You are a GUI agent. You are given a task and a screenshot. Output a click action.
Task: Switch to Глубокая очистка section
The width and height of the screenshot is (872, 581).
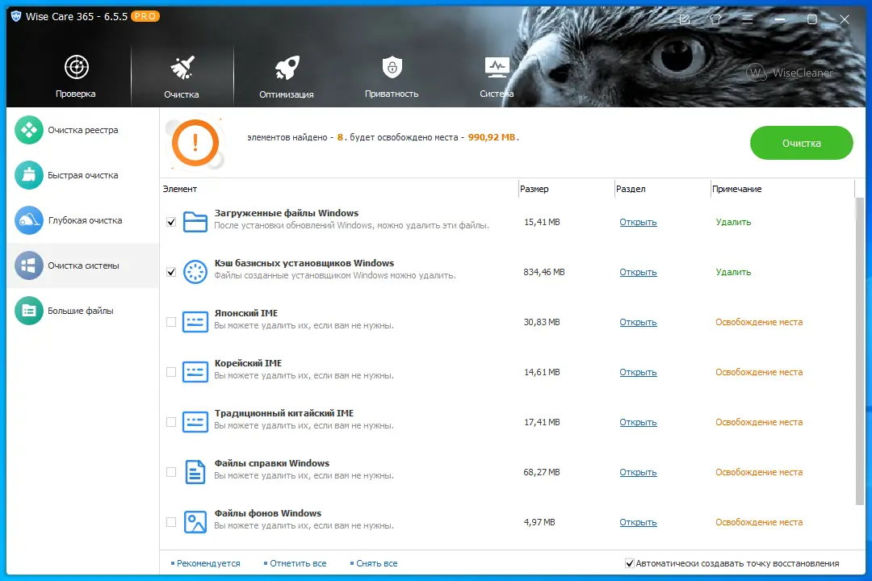point(83,220)
